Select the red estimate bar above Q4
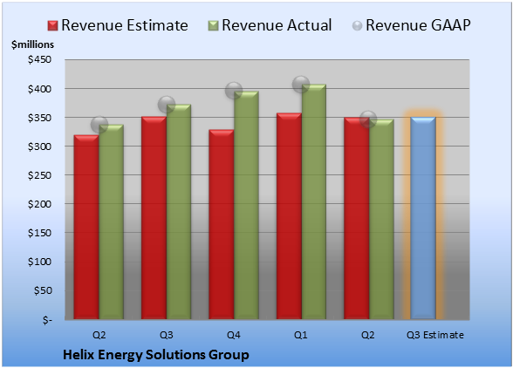This screenshot has width=513, height=368. tap(222, 224)
